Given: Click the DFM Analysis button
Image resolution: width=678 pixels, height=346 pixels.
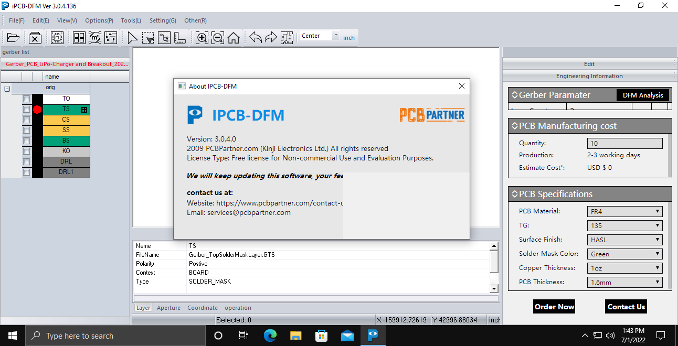Looking at the screenshot, I should (643, 95).
